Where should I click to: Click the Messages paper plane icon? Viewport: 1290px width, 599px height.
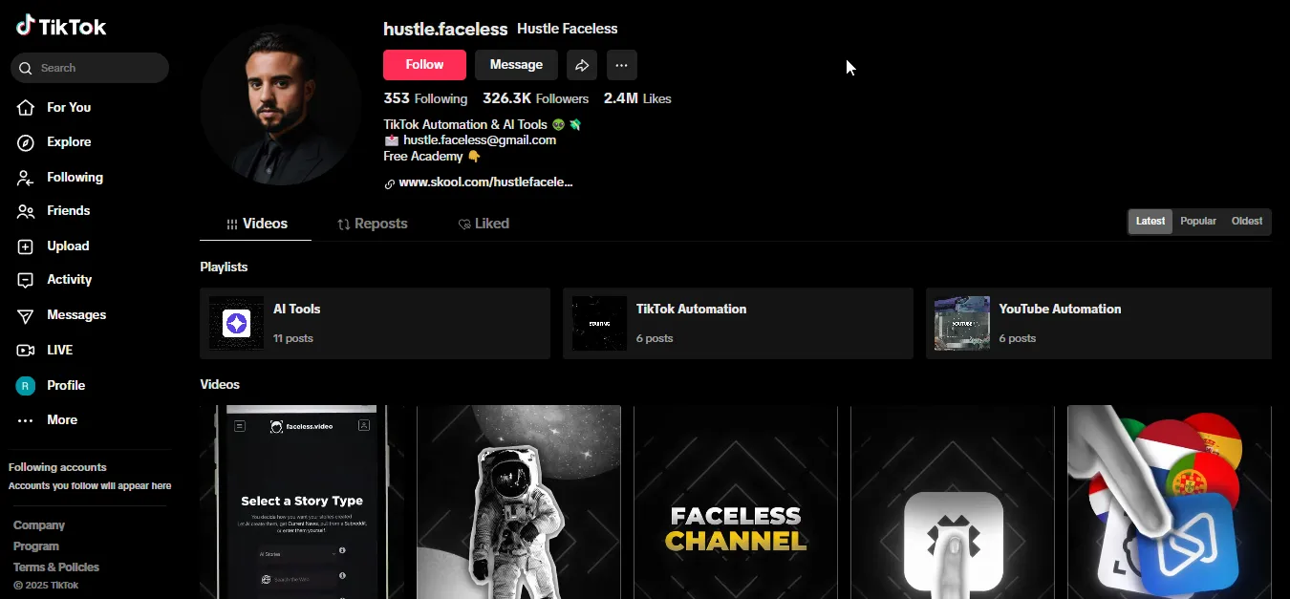pos(26,315)
